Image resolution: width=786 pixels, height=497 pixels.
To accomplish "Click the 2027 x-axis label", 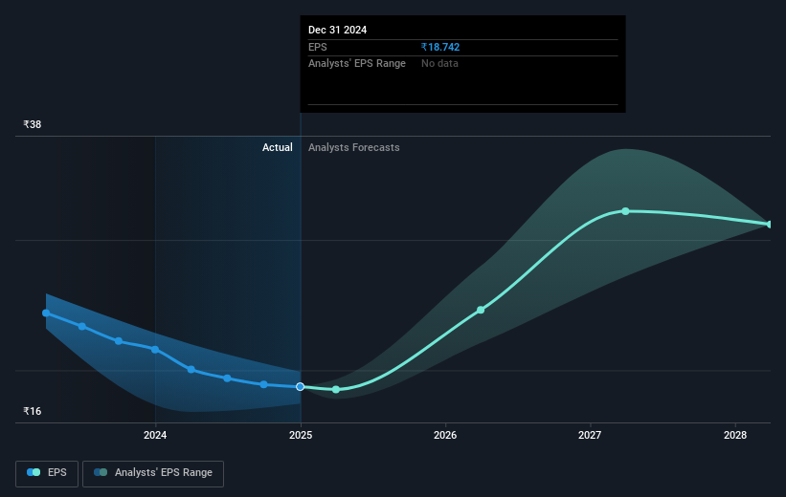I will coord(590,436).
